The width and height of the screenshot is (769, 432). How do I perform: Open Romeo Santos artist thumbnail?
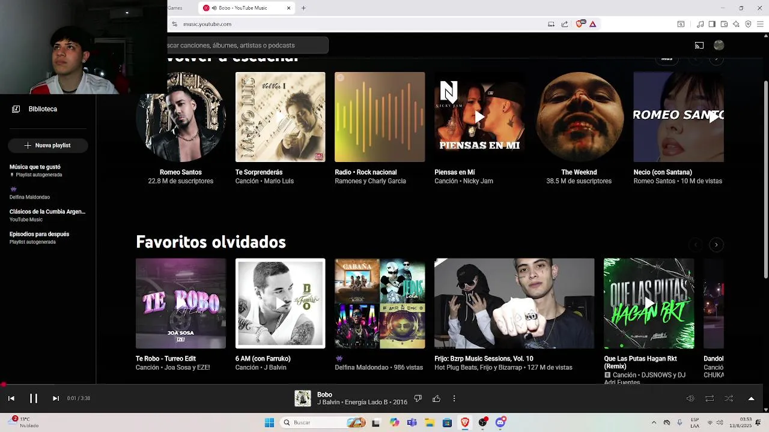(181, 117)
